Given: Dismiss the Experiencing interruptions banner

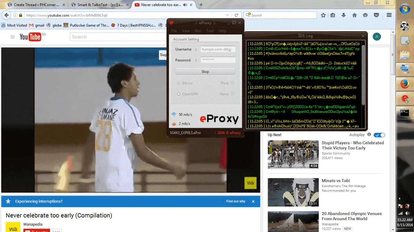Looking at the screenshot, I should coord(253,201).
